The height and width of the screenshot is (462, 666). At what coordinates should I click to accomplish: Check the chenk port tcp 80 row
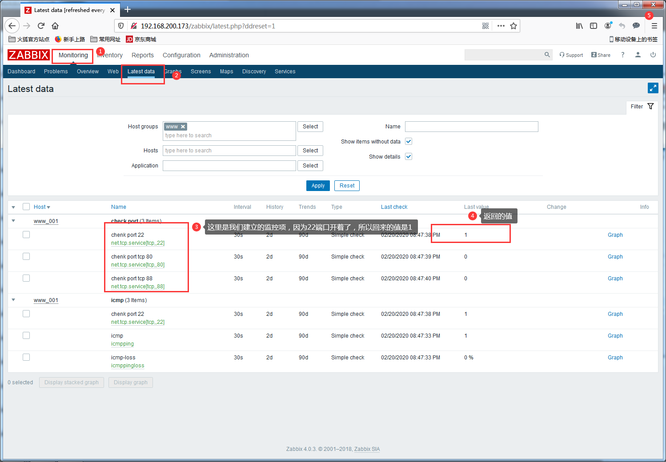26,256
